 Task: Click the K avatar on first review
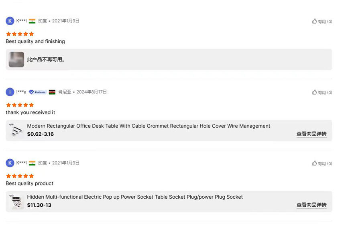10,21
